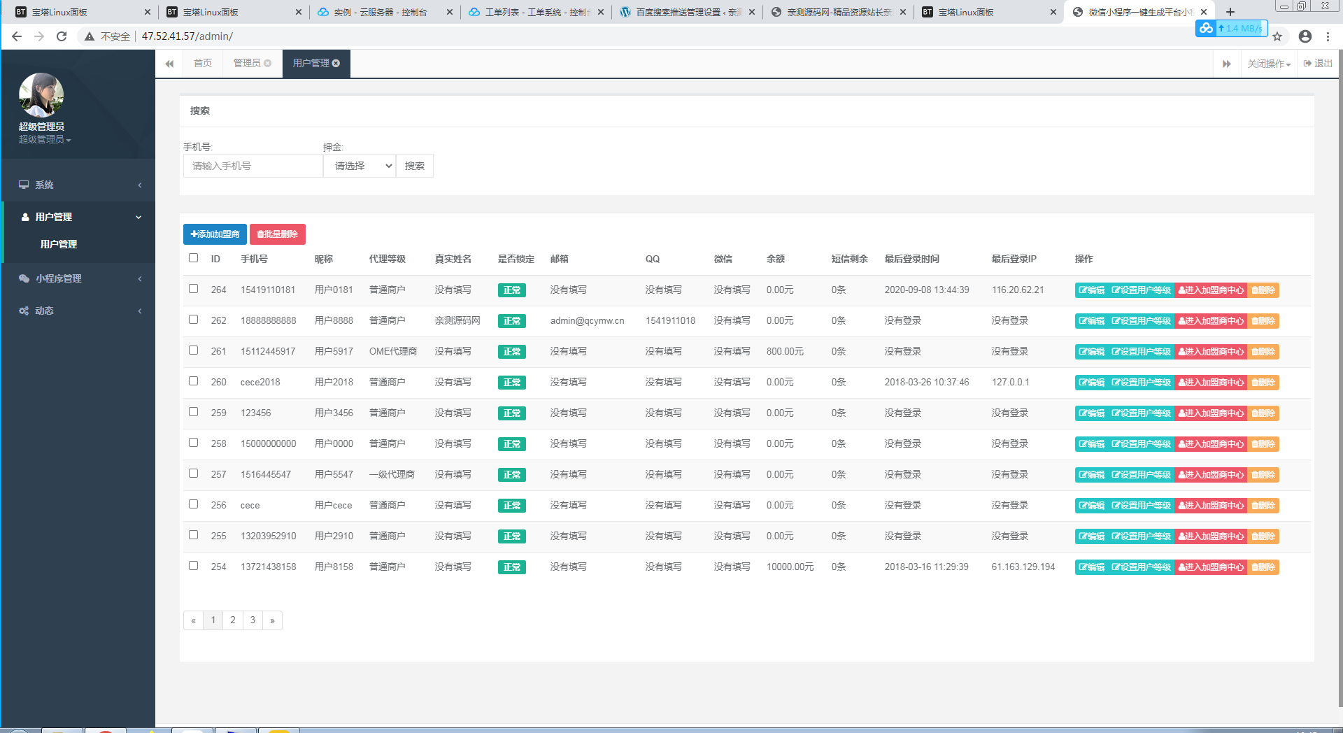Click the browser address bar URL

tap(187, 36)
